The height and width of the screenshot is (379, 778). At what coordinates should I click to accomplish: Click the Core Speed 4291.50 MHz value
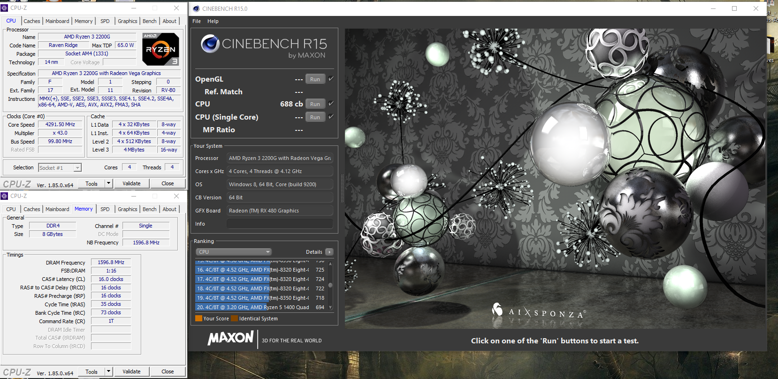point(60,124)
